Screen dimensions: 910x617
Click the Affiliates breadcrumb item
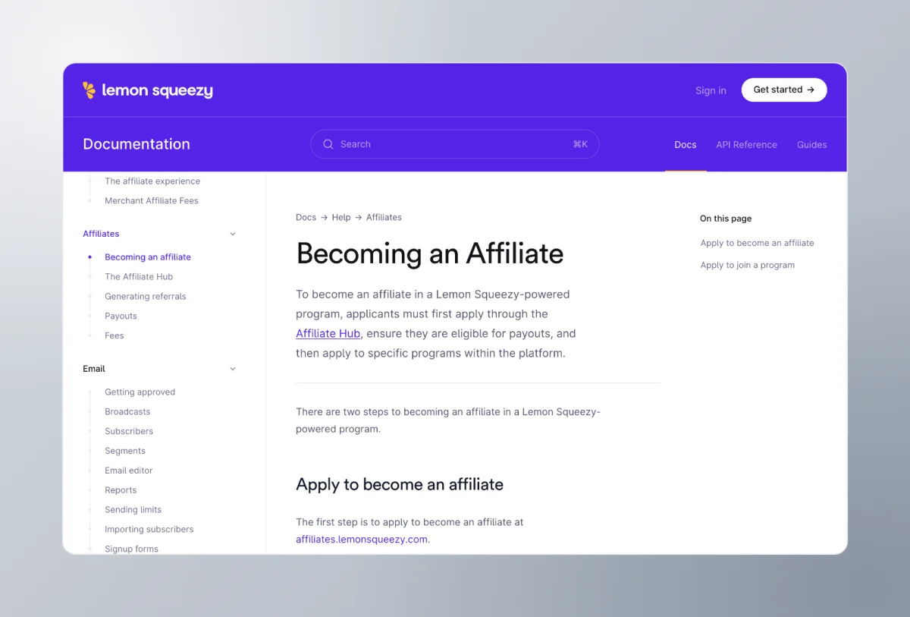pyautogui.click(x=384, y=217)
